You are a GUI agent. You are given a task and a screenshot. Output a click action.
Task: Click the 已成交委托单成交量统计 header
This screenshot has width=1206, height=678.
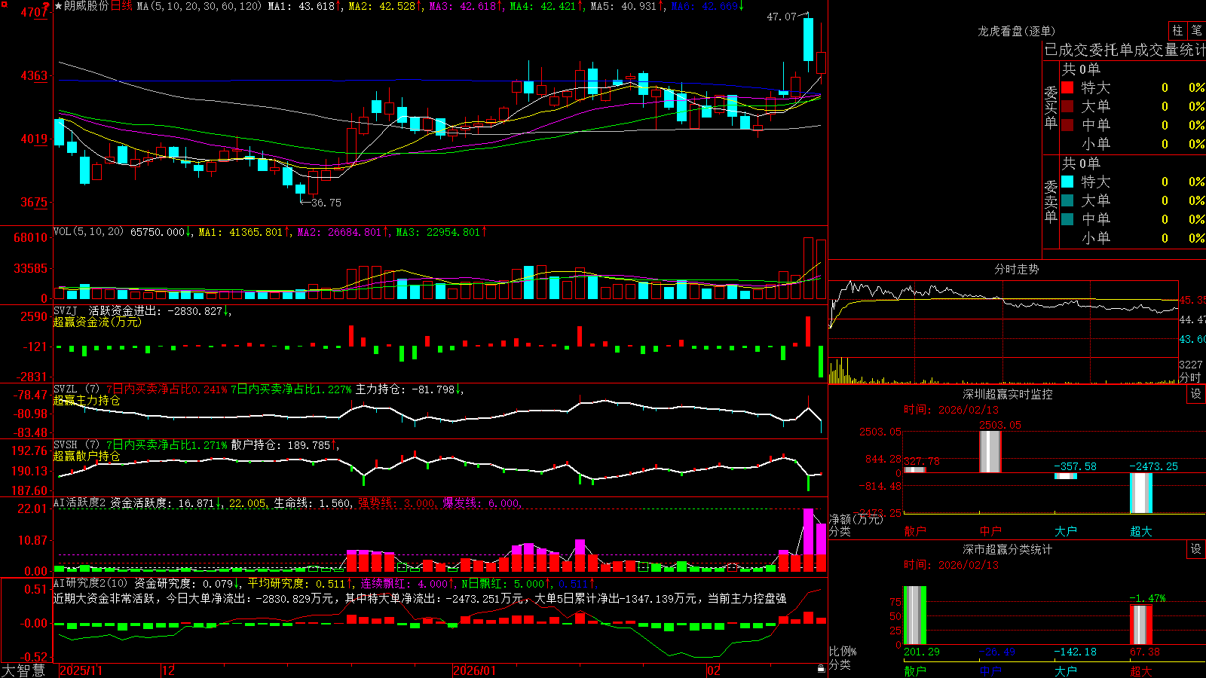1125,50
